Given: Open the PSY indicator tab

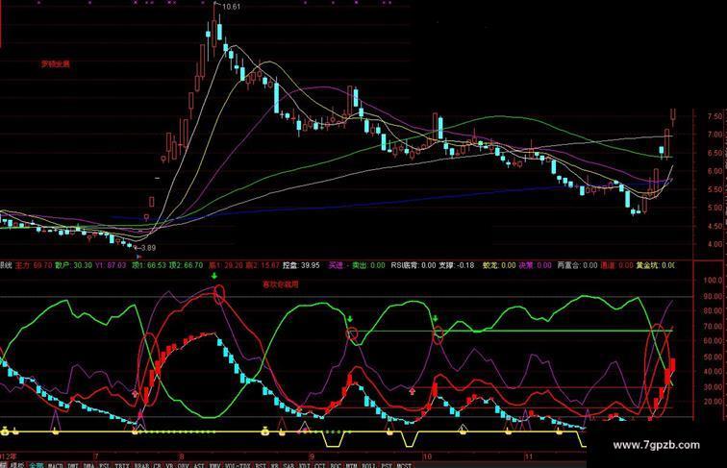Looking at the screenshot, I should [387, 465].
